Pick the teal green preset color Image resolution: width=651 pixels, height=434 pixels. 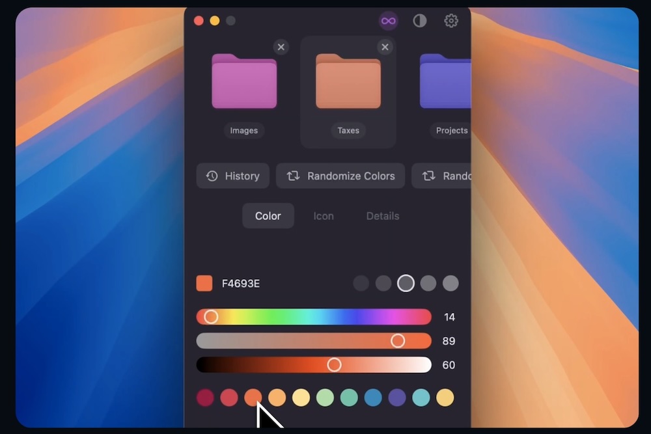349,398
